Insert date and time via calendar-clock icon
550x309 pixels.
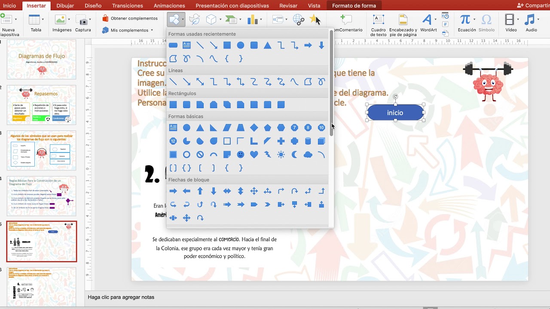[445, 16]
